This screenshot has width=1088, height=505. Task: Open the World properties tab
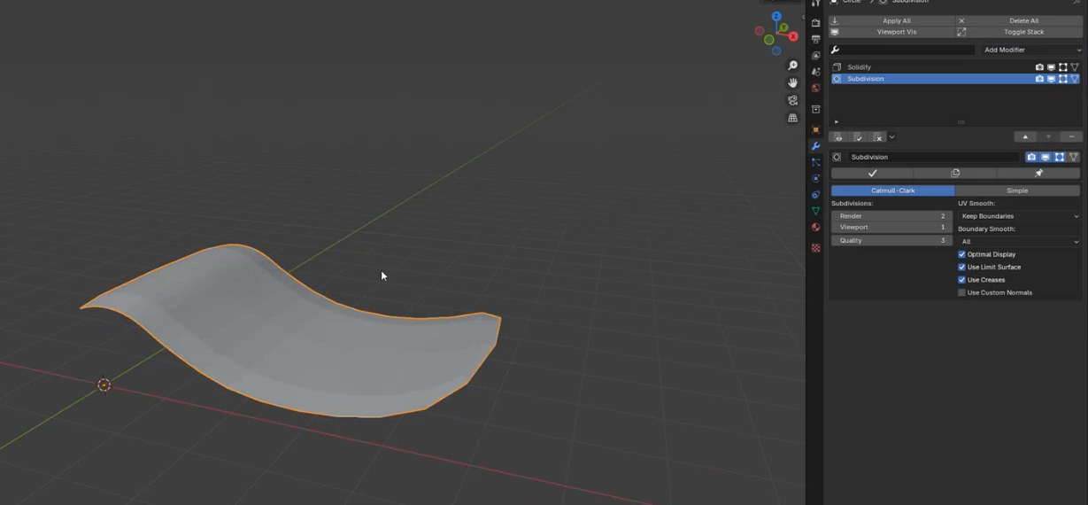coord(815,88)
